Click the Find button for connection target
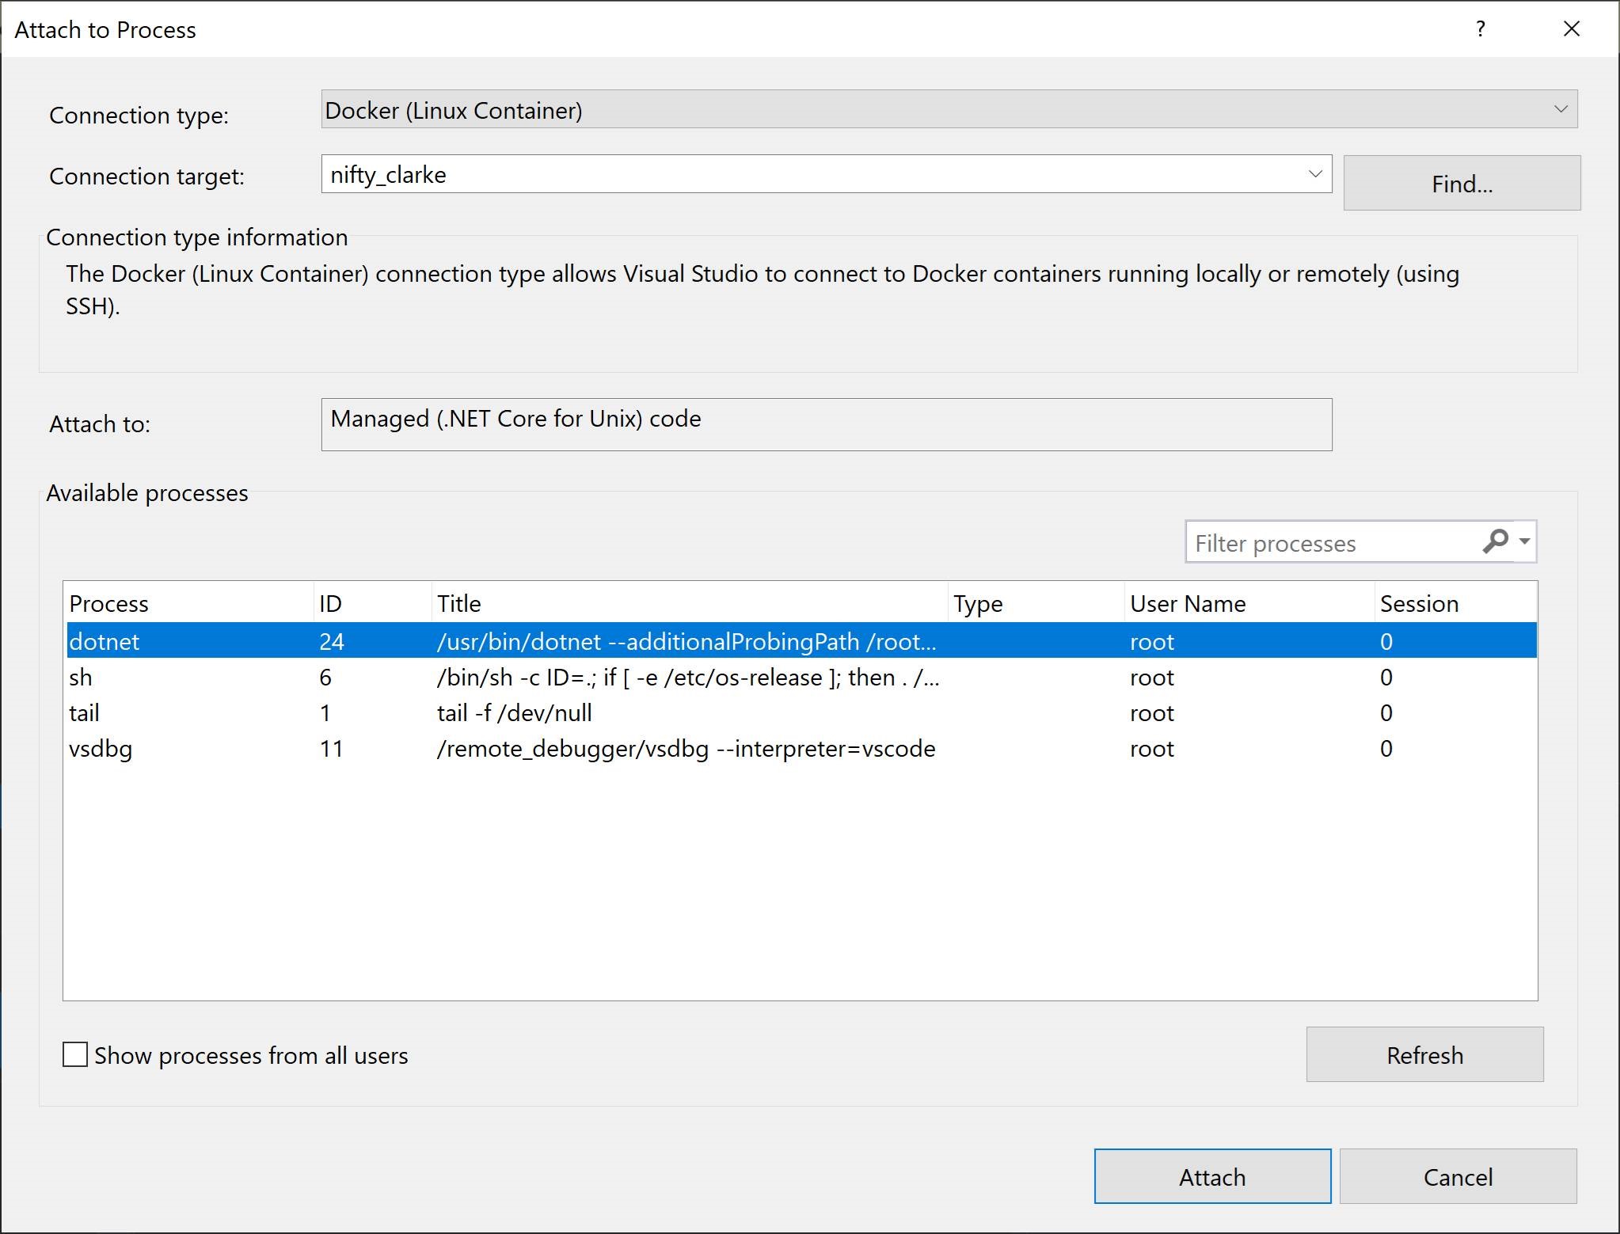 click(1461, 181)
